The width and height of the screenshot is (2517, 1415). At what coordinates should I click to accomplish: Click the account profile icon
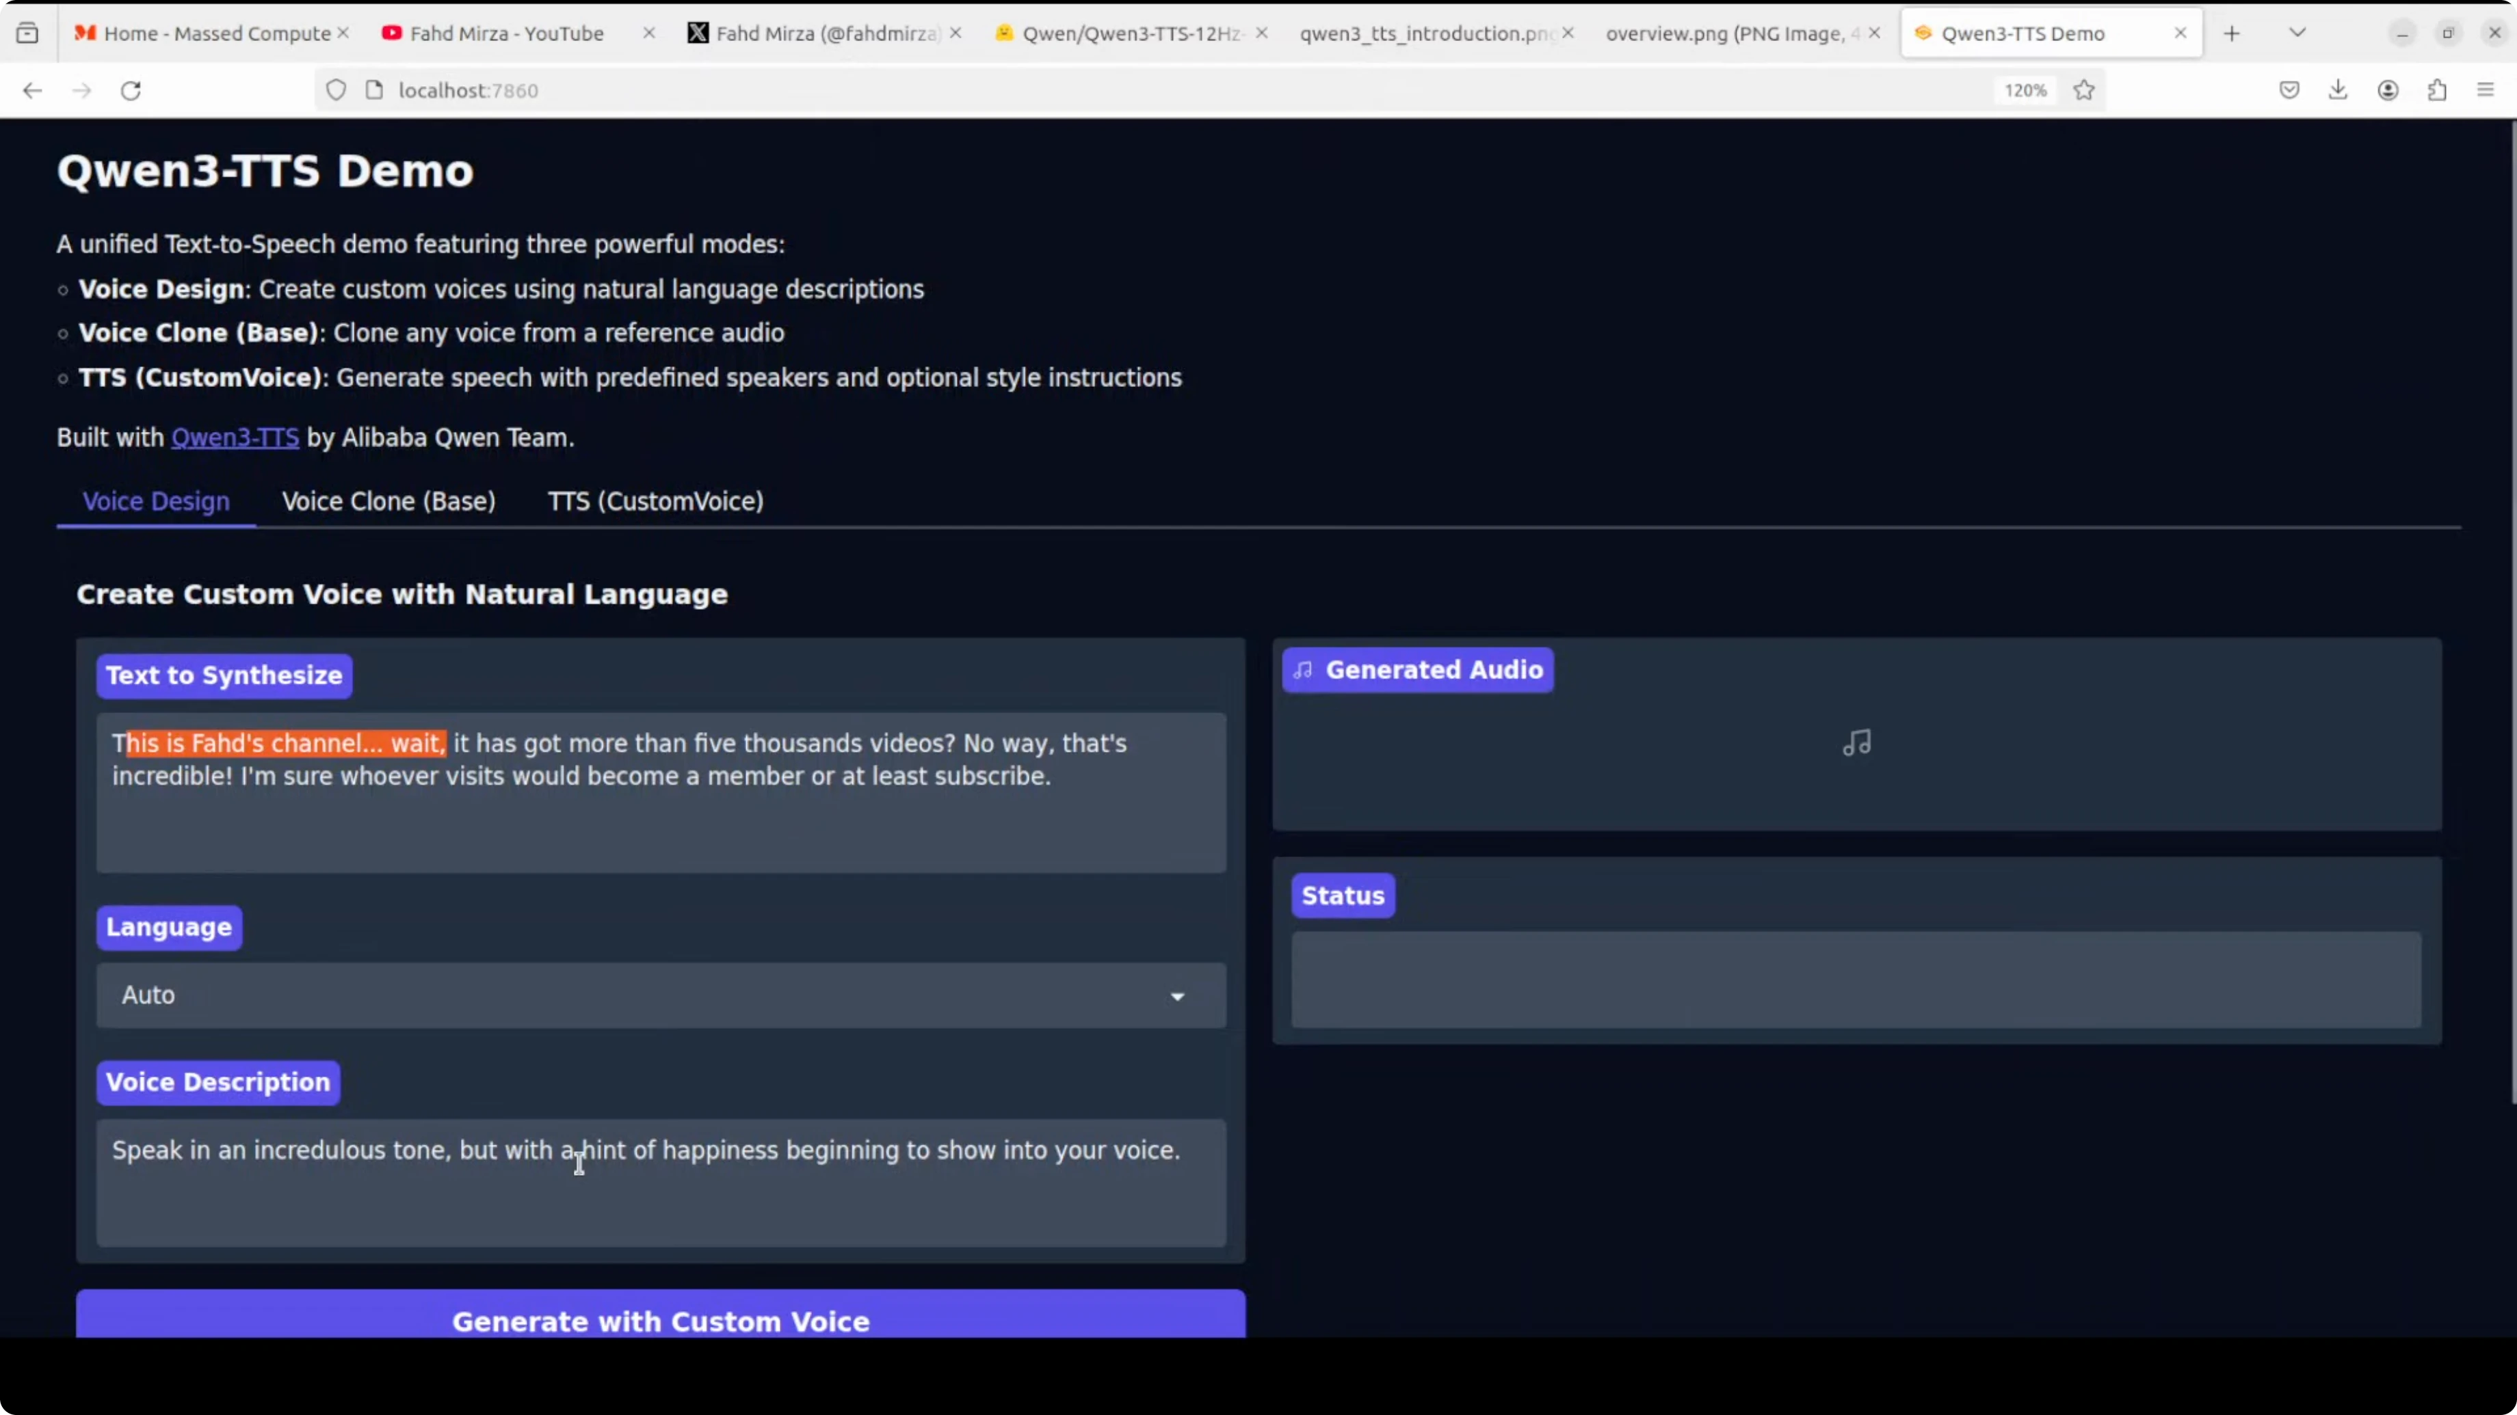tap(2388, 91)
